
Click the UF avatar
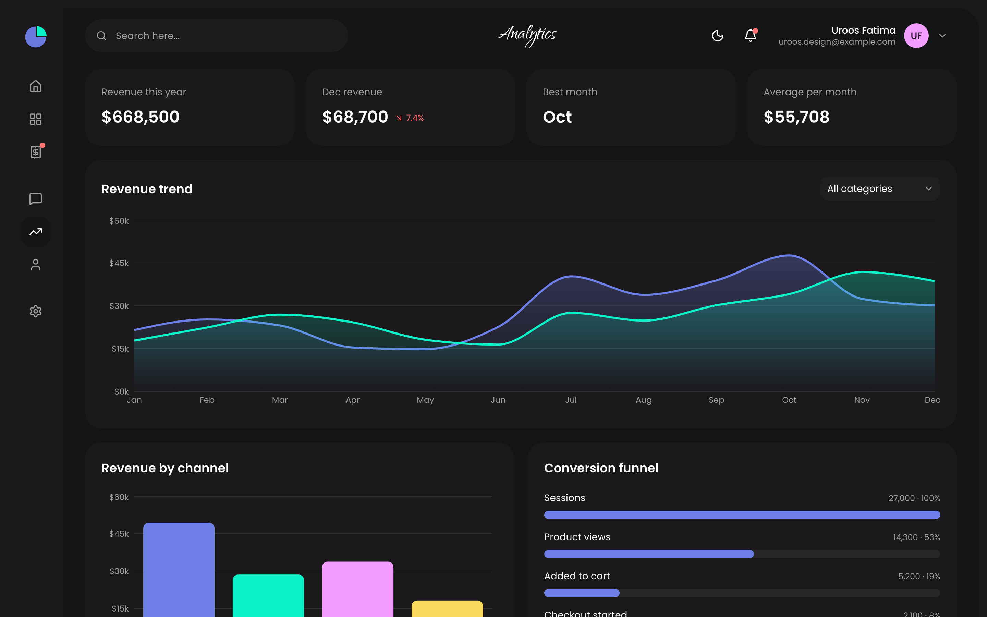916,36
